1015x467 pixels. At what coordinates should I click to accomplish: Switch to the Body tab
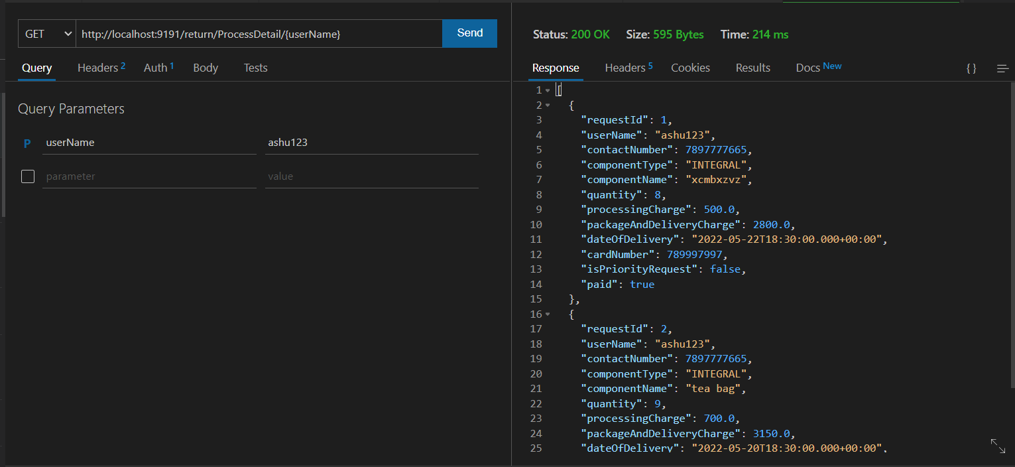(x=206, y=68)
